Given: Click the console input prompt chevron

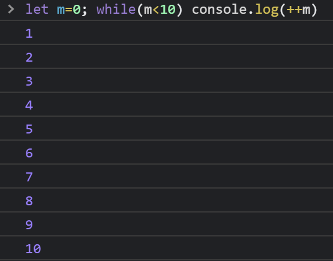Looking at the screenshot, I should 11,10.
